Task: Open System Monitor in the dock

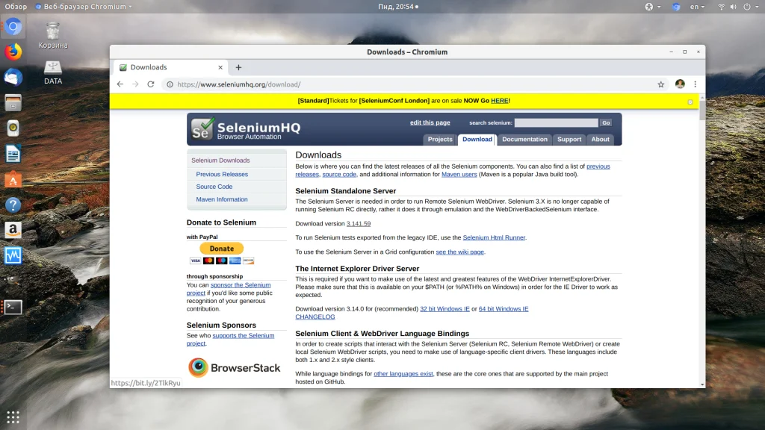Action: pyautogui.click(x=13, y=255)
